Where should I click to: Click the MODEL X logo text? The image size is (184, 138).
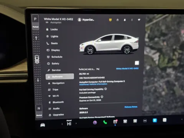[x=89, y=69]
